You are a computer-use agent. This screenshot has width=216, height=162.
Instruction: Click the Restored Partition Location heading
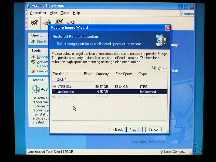click(75, 37)
